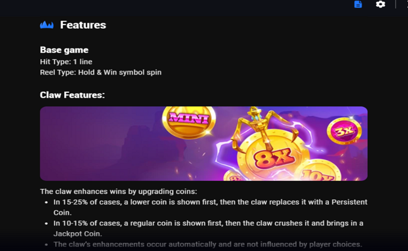The image size is (408, 251).
Task: Click the pink 3x coin
Action: (344, 131)
